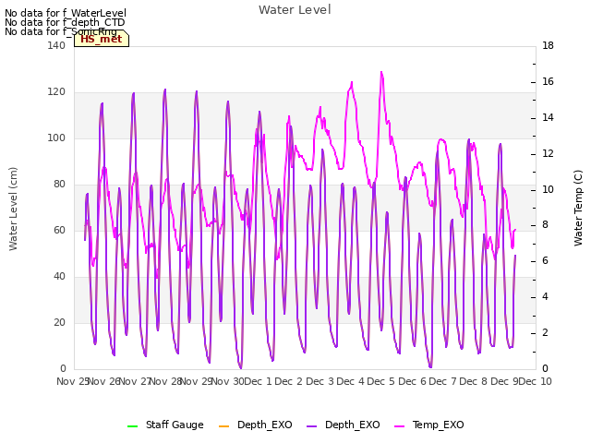The image size is (591, 443).
Task: Click the Dec 8 x-axis tick label
Action: [x=474, y=381]
